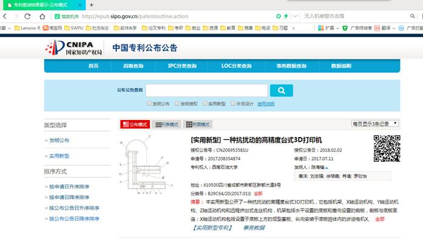Tick the 外观设计 checkbox
The width and height of the screenshot is (423, 240).
(233, 104)
